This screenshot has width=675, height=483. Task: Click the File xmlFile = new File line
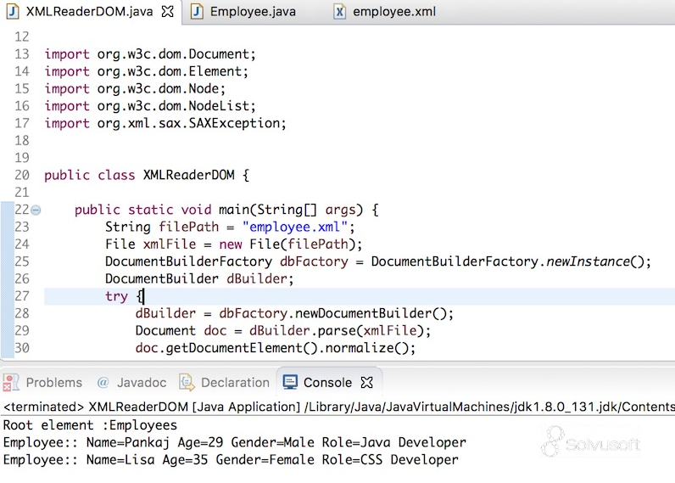[x=234, y=244]
